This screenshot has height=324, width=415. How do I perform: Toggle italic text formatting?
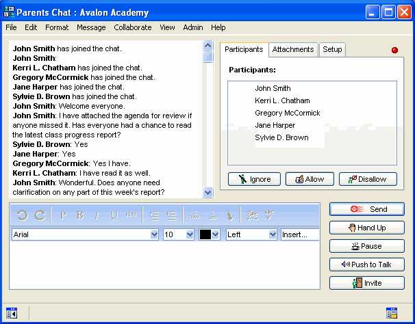pos(97,215)
